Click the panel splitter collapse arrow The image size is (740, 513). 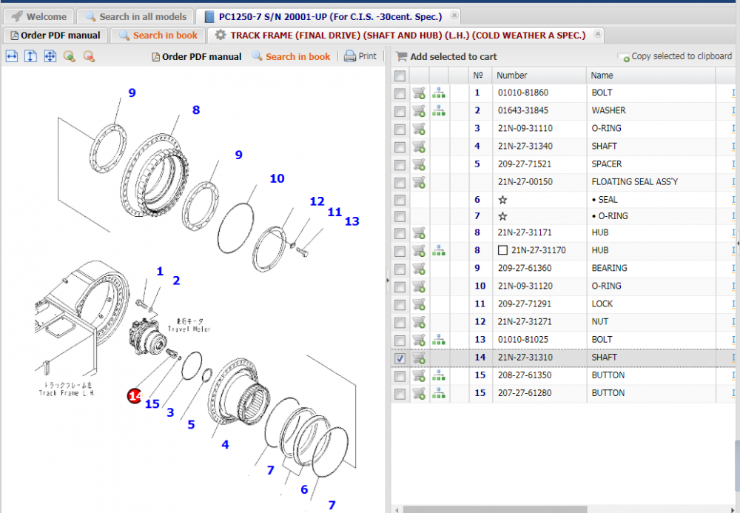click(x=388, y=280)
